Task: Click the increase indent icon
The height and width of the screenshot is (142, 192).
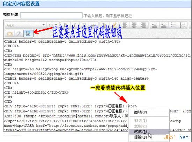Action: pos(164,25)
